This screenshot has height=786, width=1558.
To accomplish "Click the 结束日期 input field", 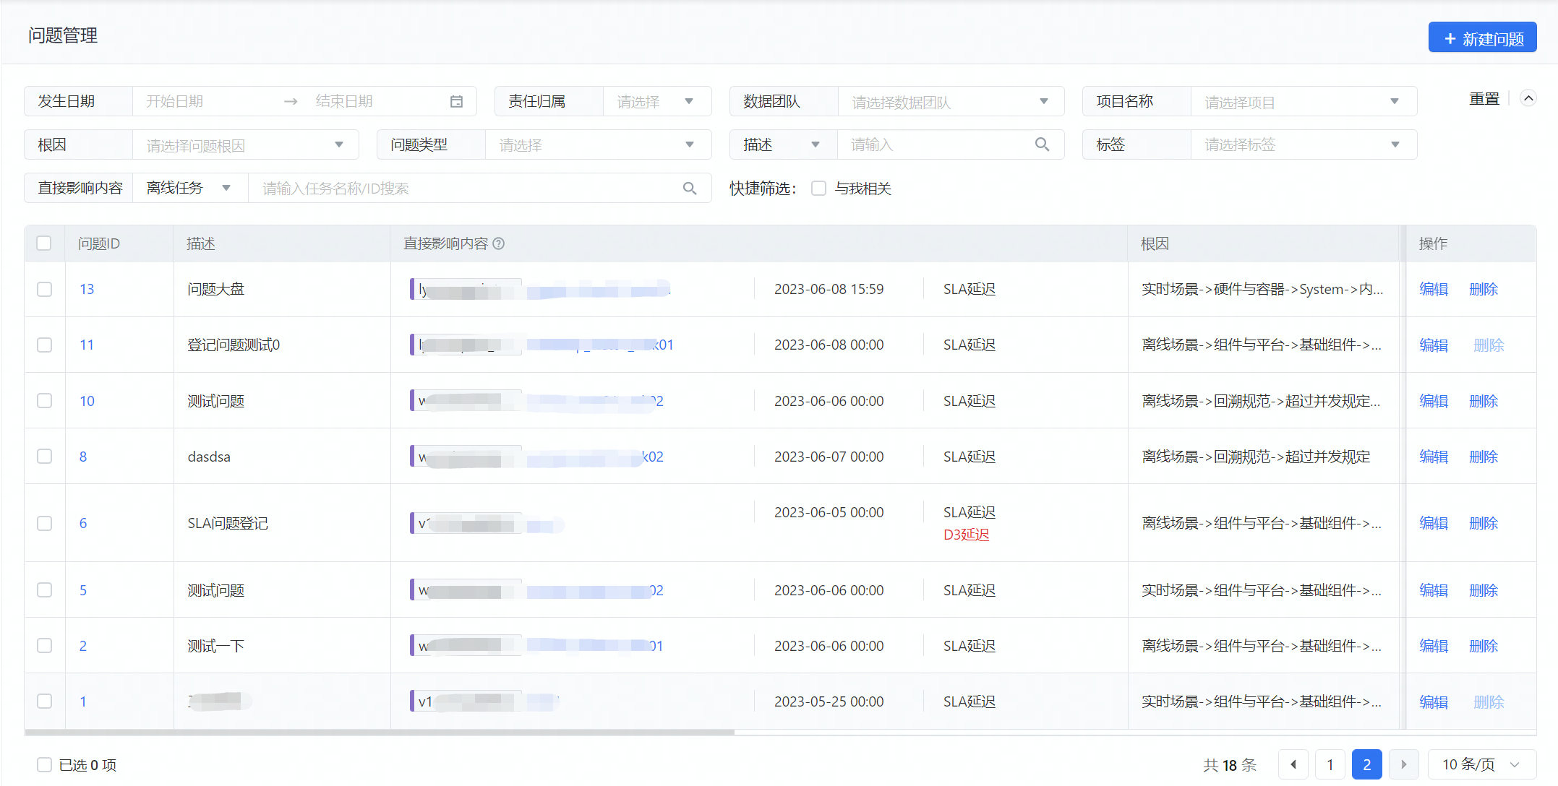I will (376, 101).
